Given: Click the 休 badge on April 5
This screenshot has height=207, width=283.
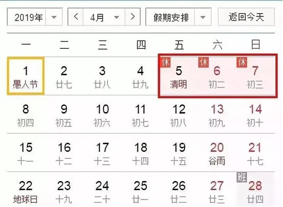Looking at the screenshot, I should tap(165, 63).
